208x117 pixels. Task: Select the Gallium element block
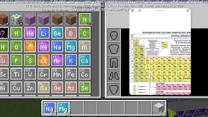[x=44, y=87]
